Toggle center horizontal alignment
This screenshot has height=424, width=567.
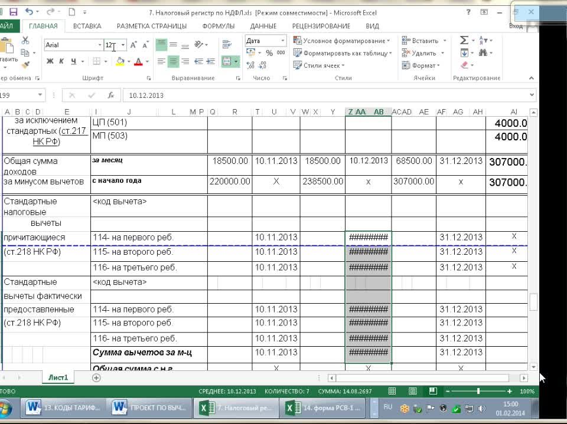tap(173, 61)
